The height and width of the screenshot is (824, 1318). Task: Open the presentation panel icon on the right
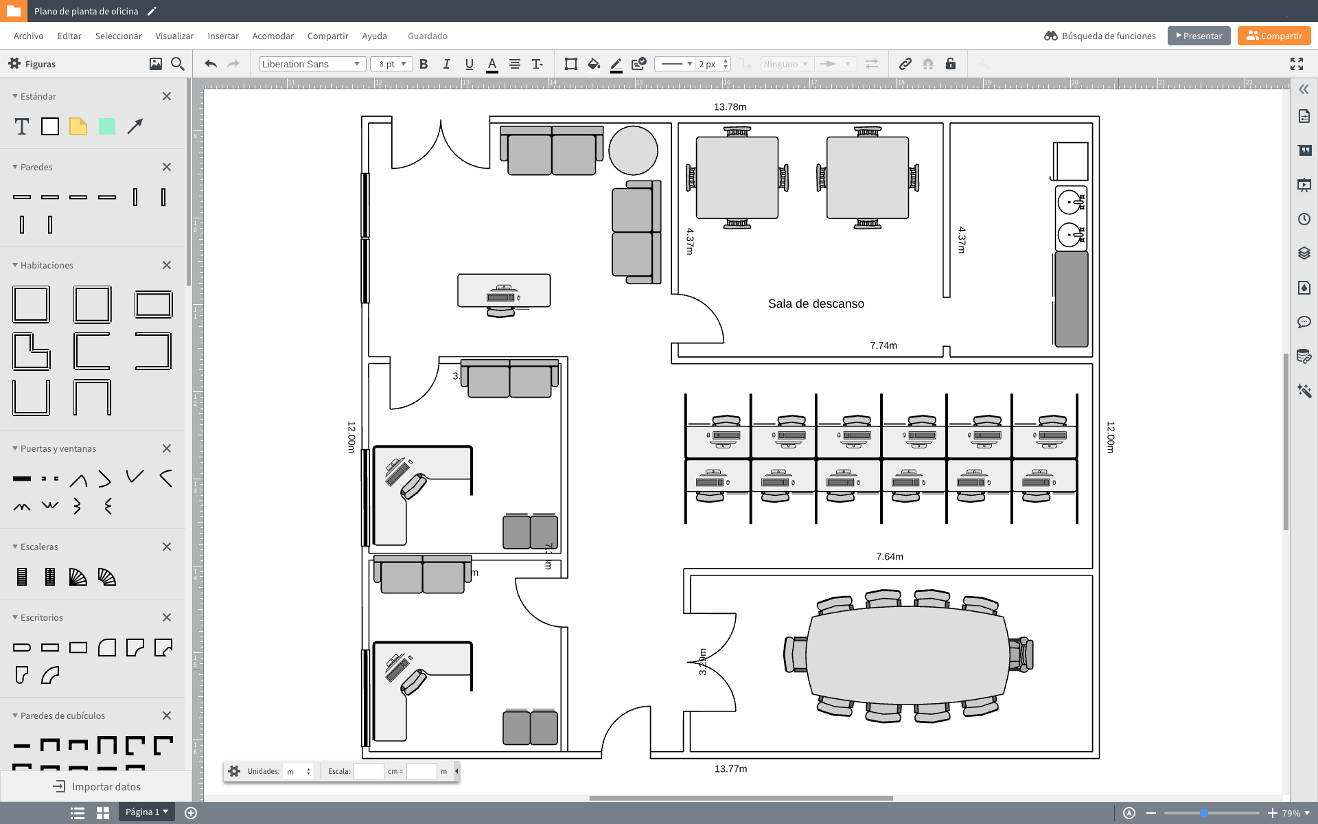click(1304, 185)
